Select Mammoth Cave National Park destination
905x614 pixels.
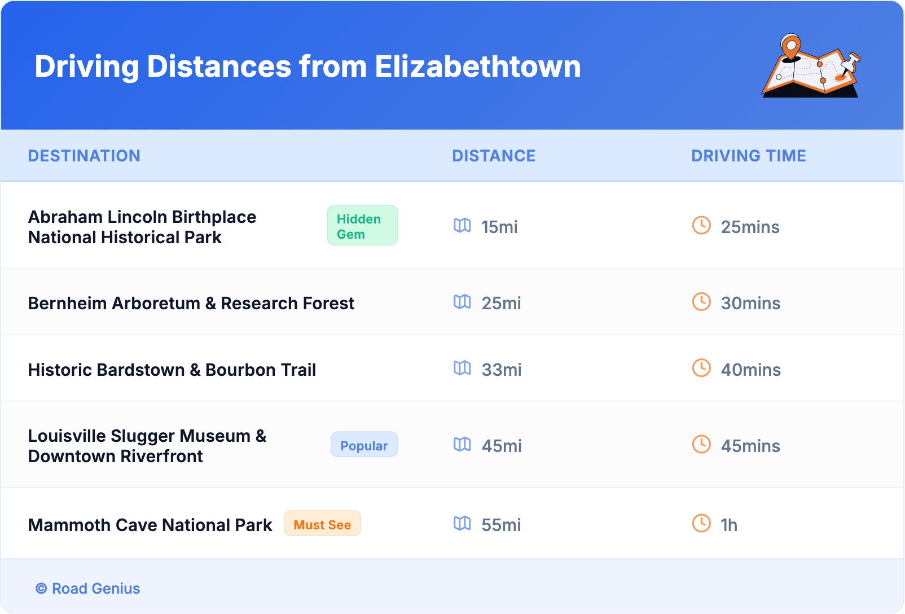point(150,525)
